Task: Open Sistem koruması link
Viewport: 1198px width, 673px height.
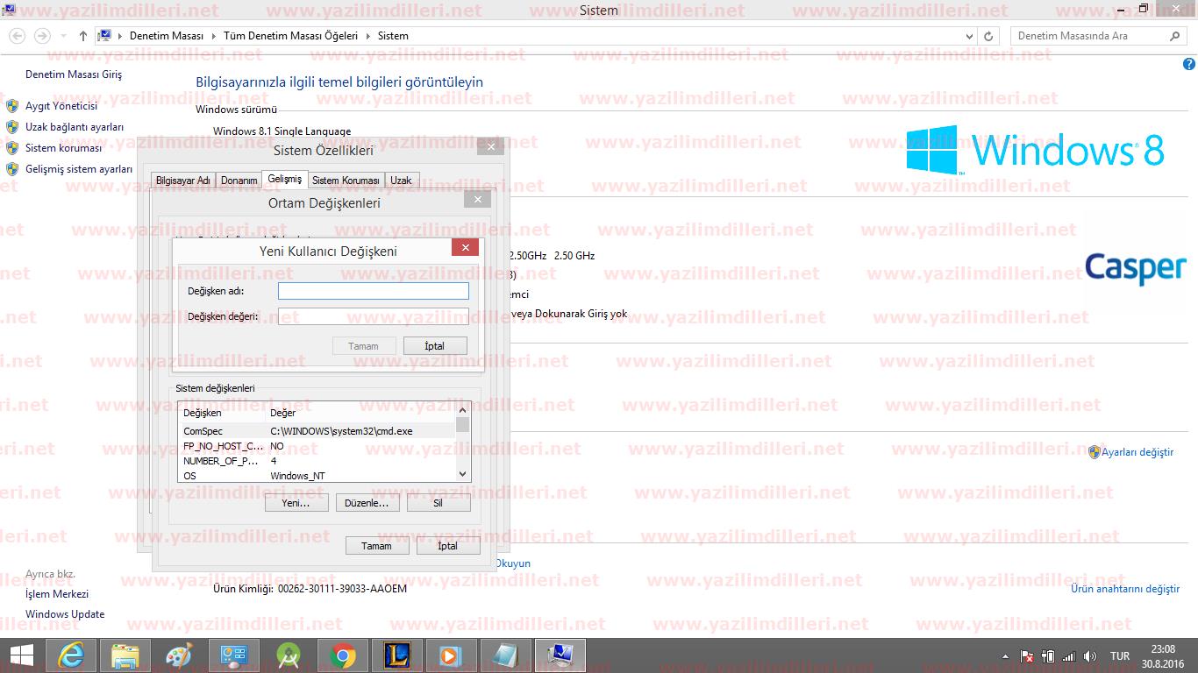Action: (x=63, y=148)
